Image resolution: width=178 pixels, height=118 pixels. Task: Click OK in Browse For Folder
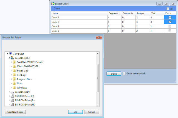[x=75, y=112]
